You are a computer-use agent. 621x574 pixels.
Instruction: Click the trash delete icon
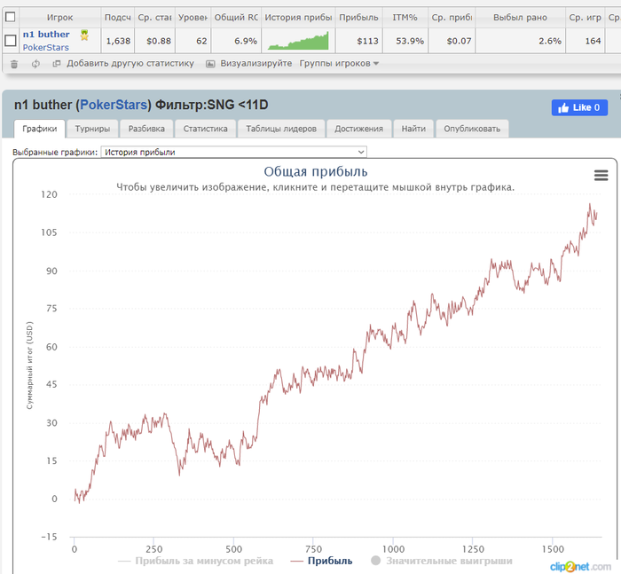tap(14, 64)
